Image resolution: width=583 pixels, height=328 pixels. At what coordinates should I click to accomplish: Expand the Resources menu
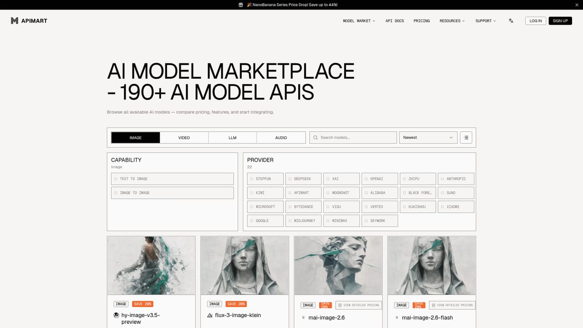point(452,21)
